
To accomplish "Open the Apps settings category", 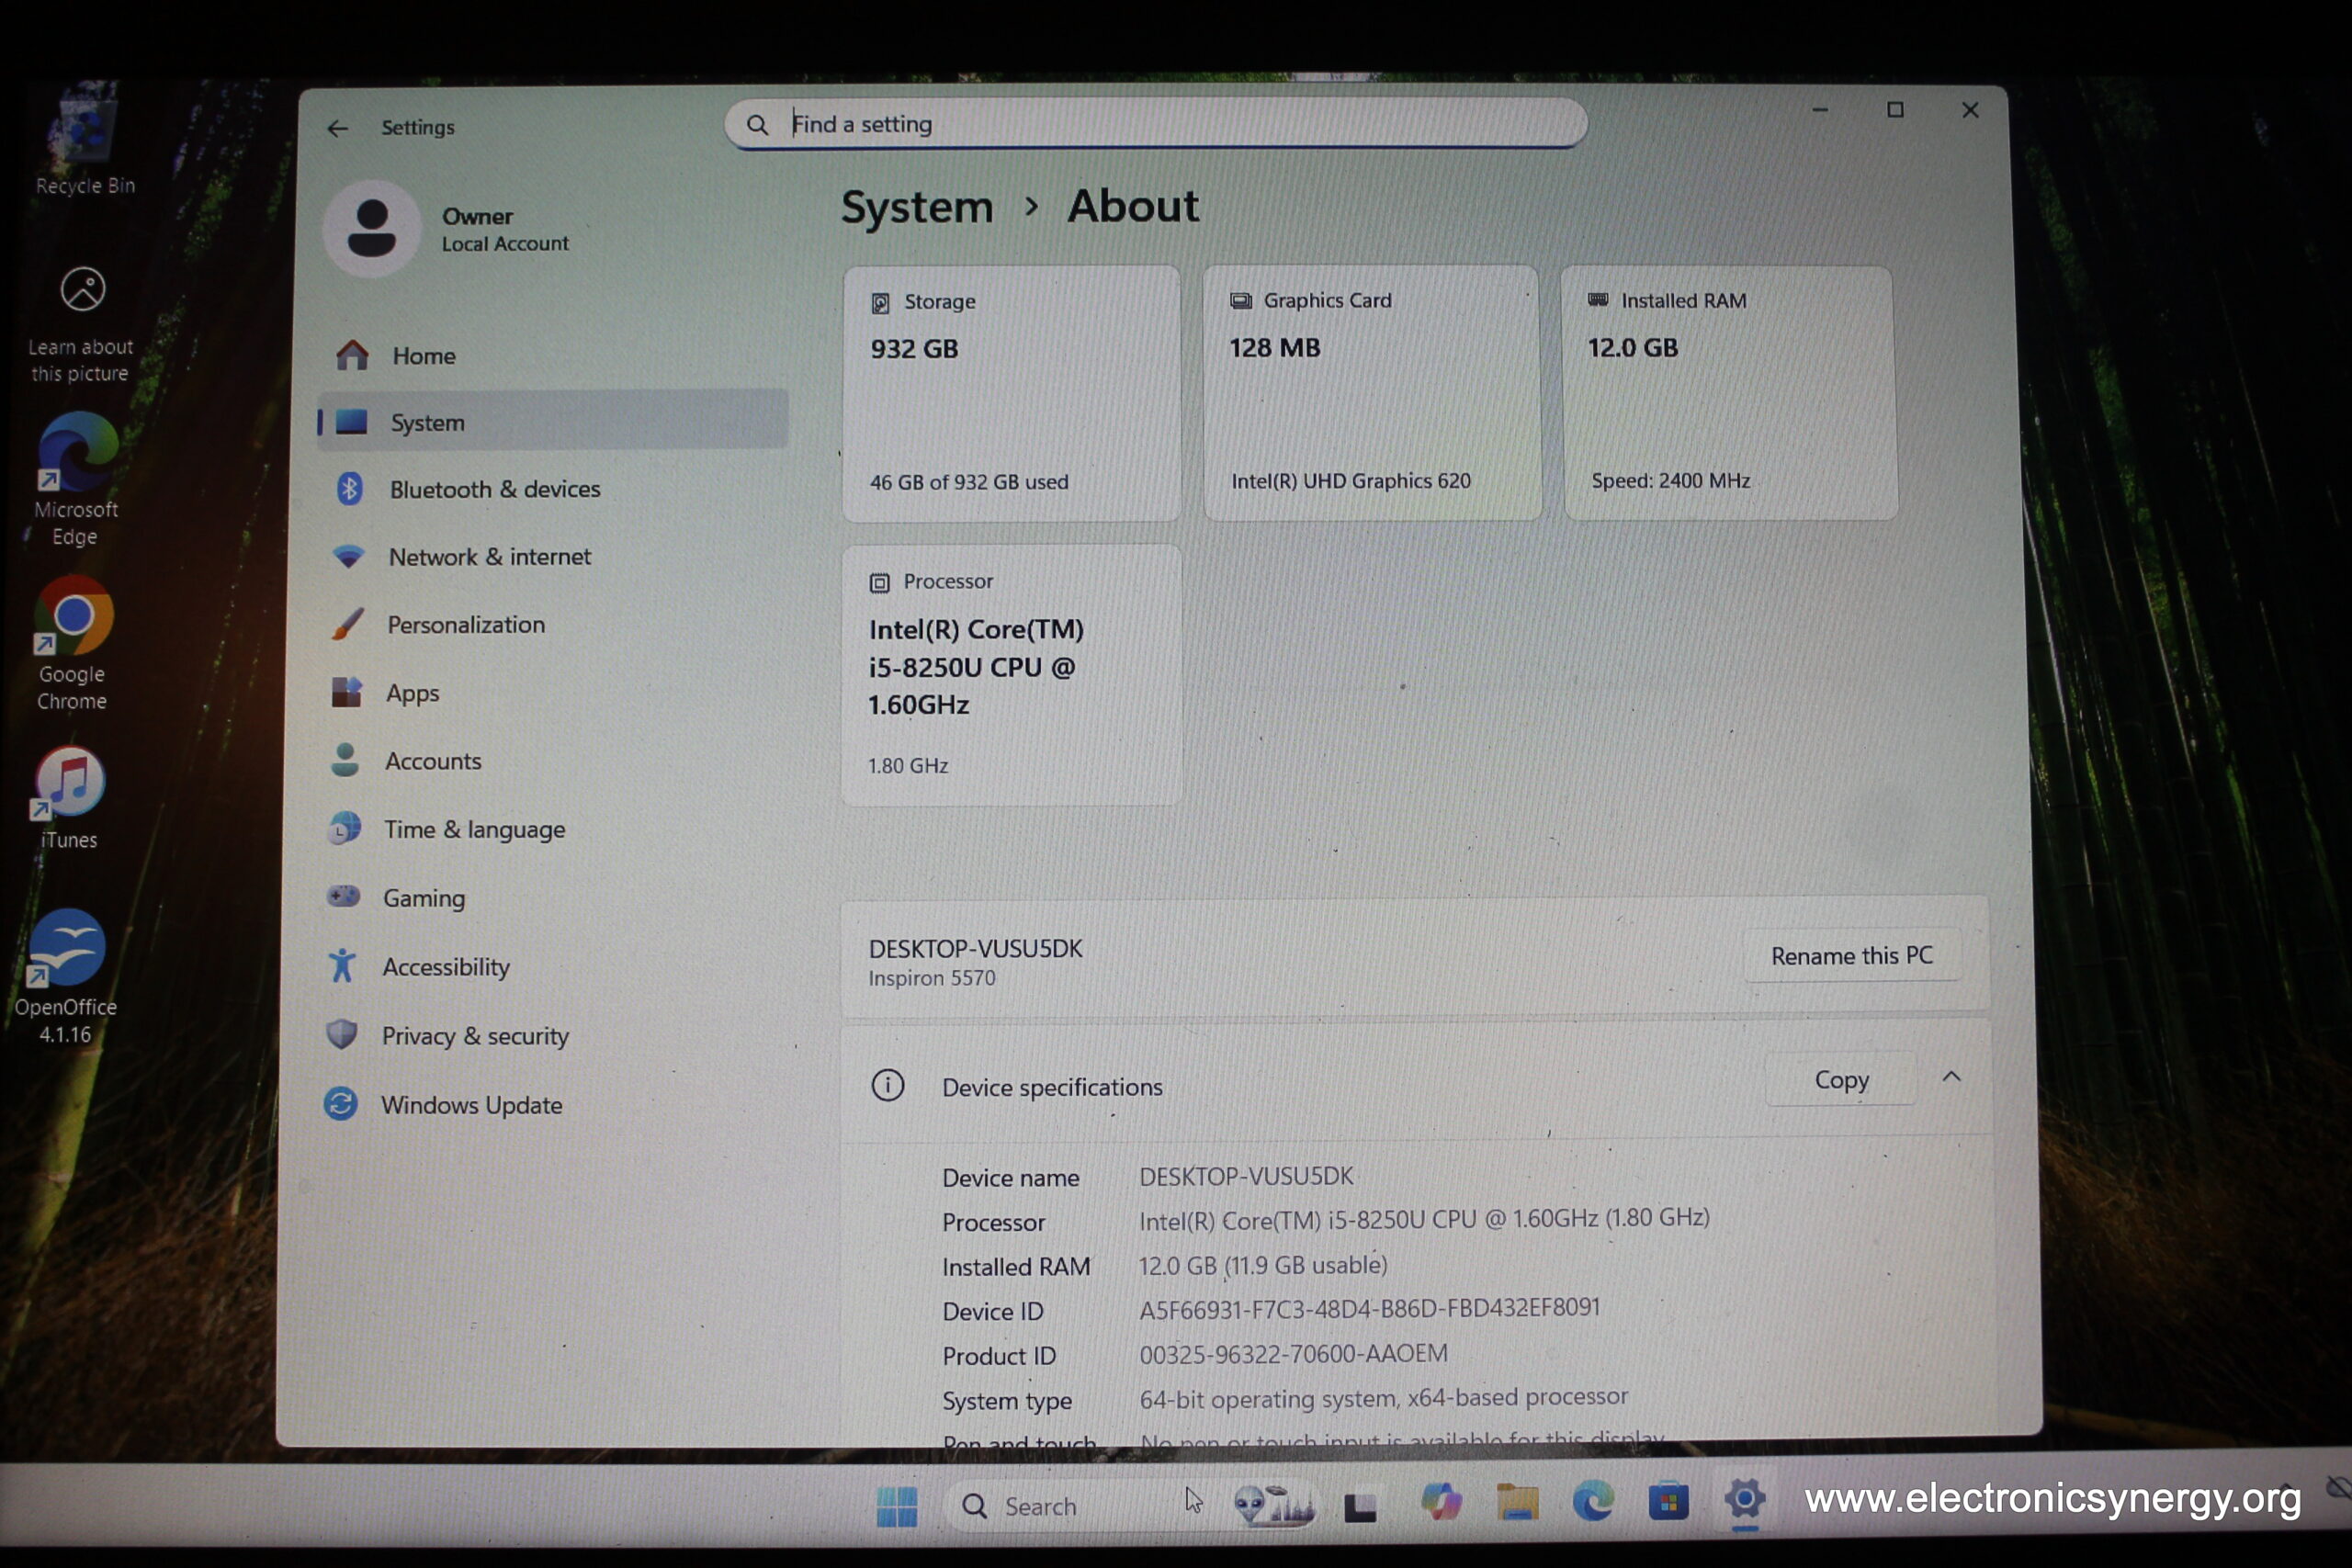I will (412, 693).
